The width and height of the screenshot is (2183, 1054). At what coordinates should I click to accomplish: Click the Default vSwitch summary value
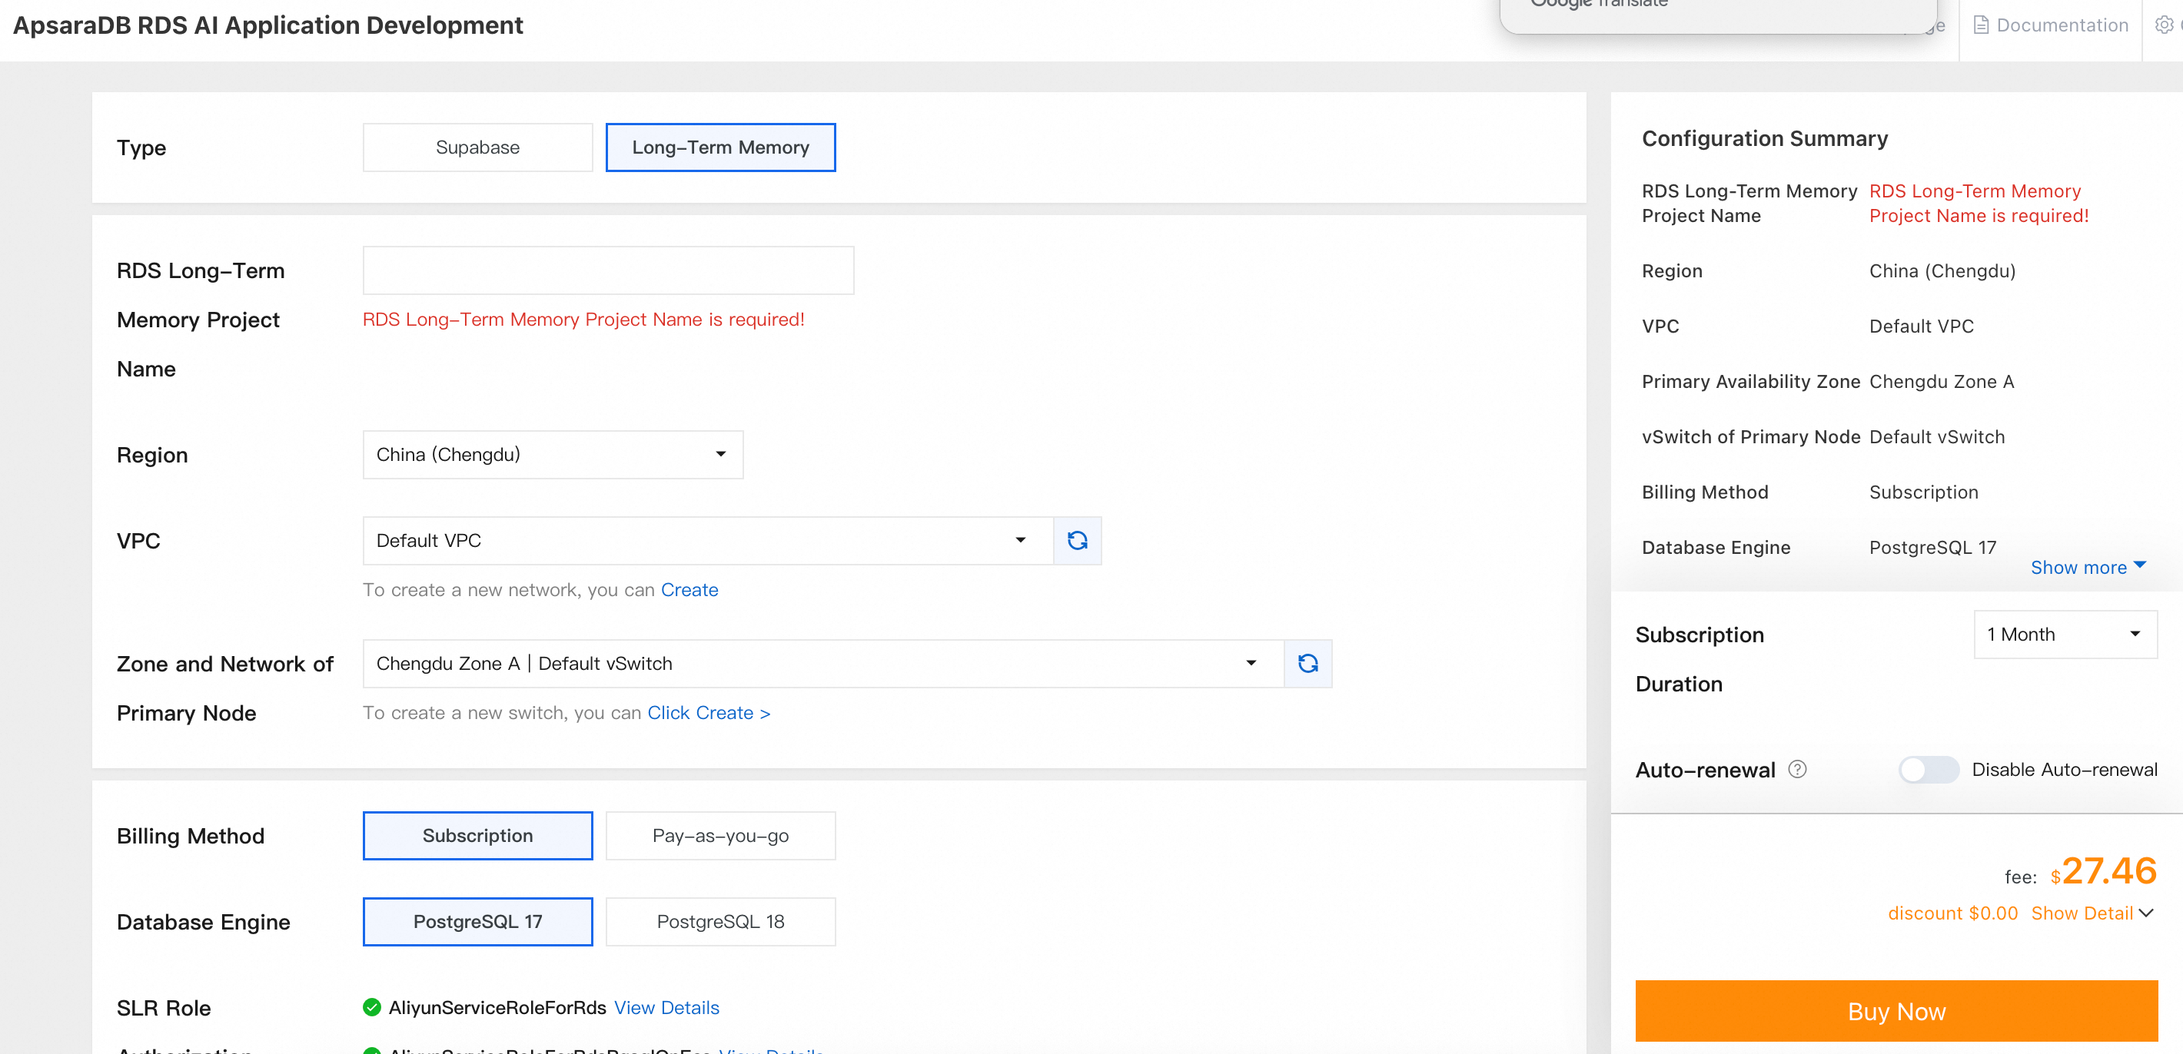tap(1936, 437)
